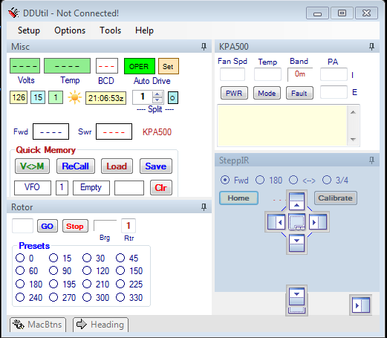Click the cyan 'o' split indicator box
The height and width of the screenshot is (338, 387).
(x=173, y=97)
